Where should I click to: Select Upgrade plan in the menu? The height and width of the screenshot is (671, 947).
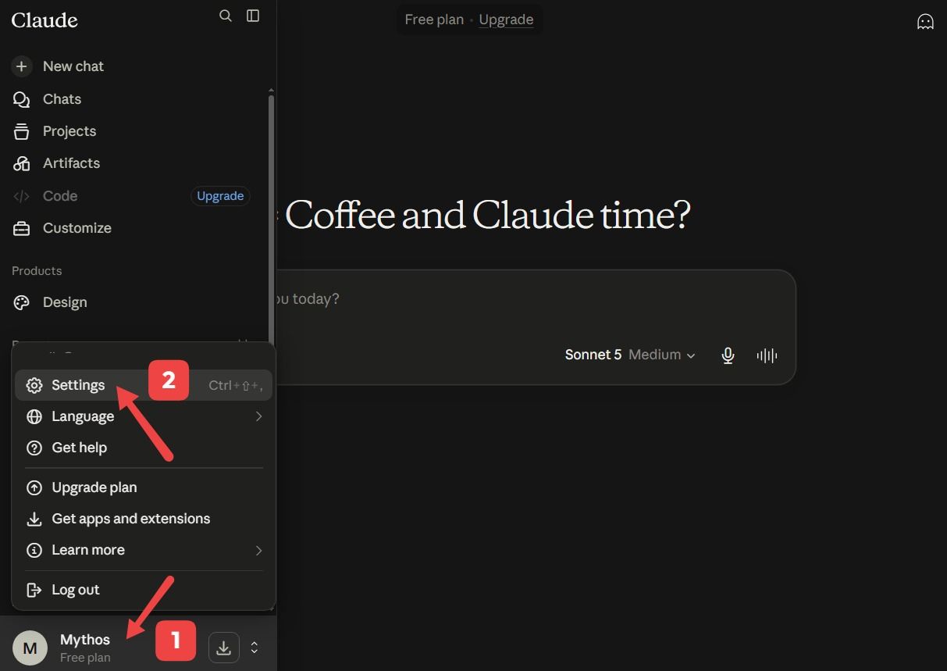144,487
